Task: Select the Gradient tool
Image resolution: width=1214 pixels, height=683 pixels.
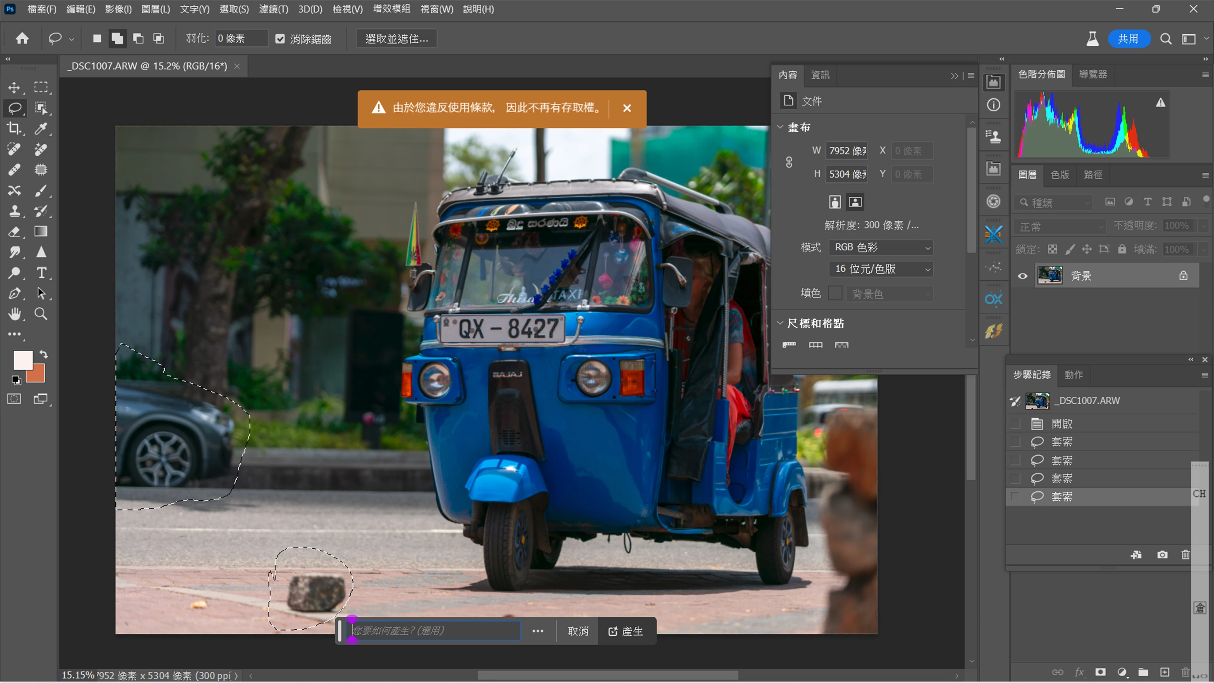Action: pos(41,231)
